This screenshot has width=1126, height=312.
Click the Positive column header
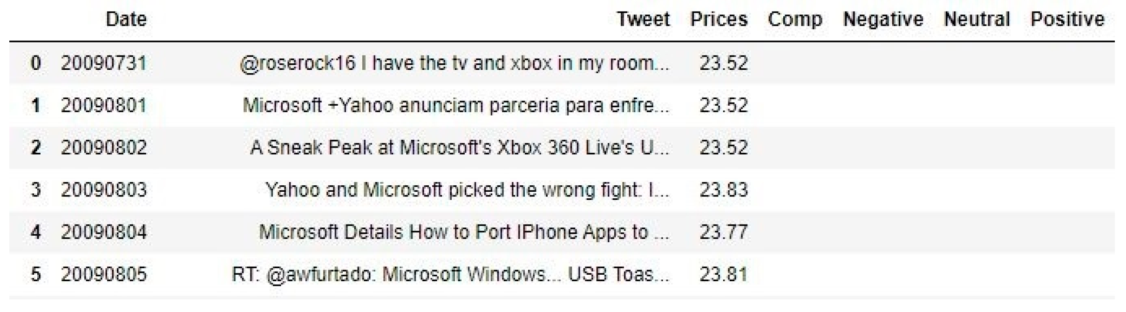pyautogui.click(x=1067, y=20)
